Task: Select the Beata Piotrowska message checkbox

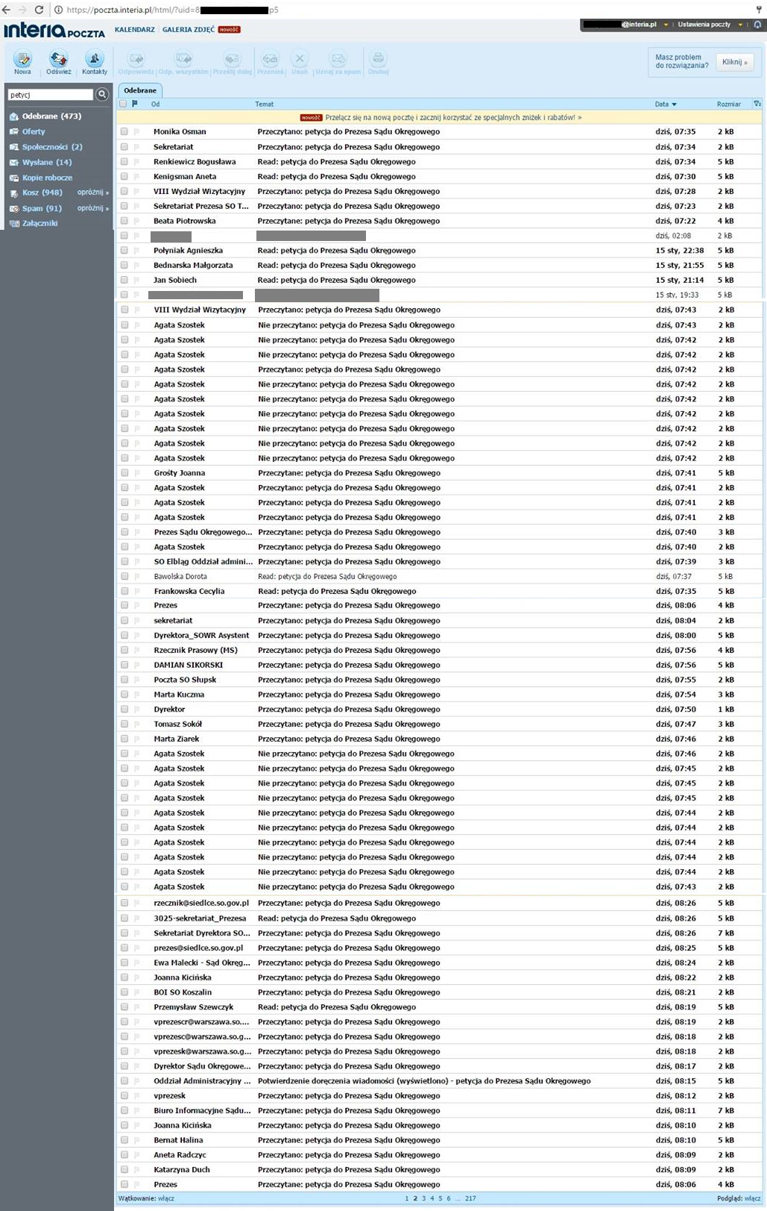Action: [x=124, y=221]
